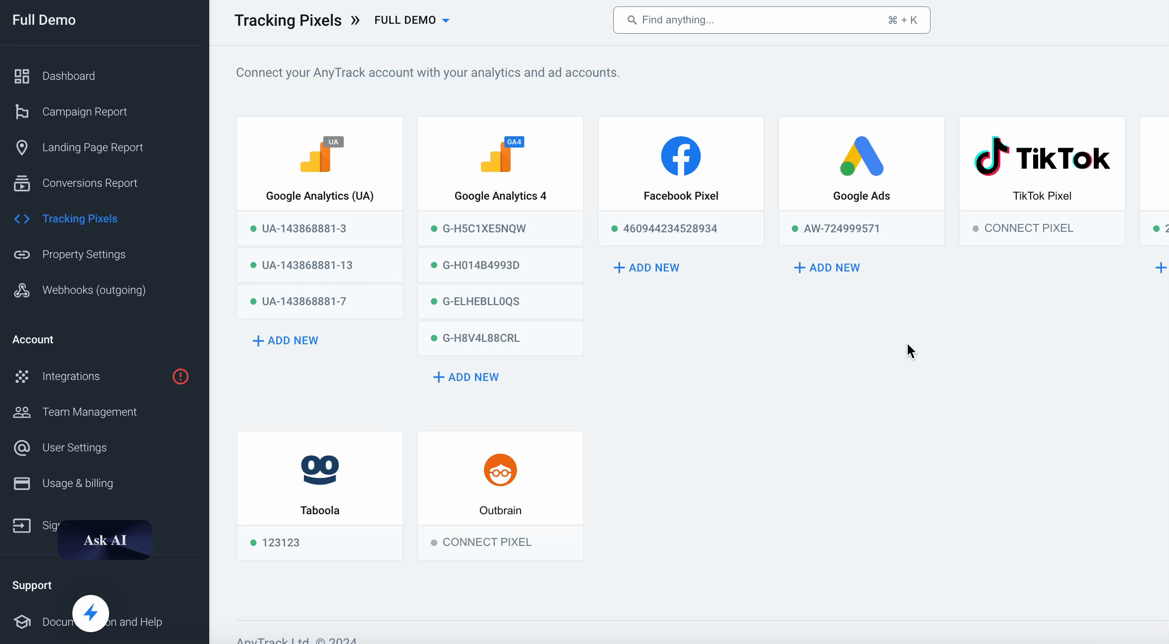The width and height of the screenshot is (1169, 644).
Task: Click the Google Ads icon
Action: coord(861,156)
